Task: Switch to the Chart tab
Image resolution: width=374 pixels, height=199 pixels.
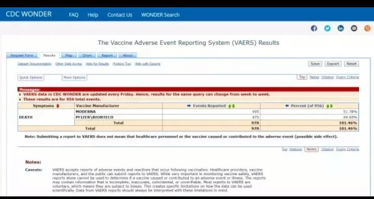Action: 87,56
